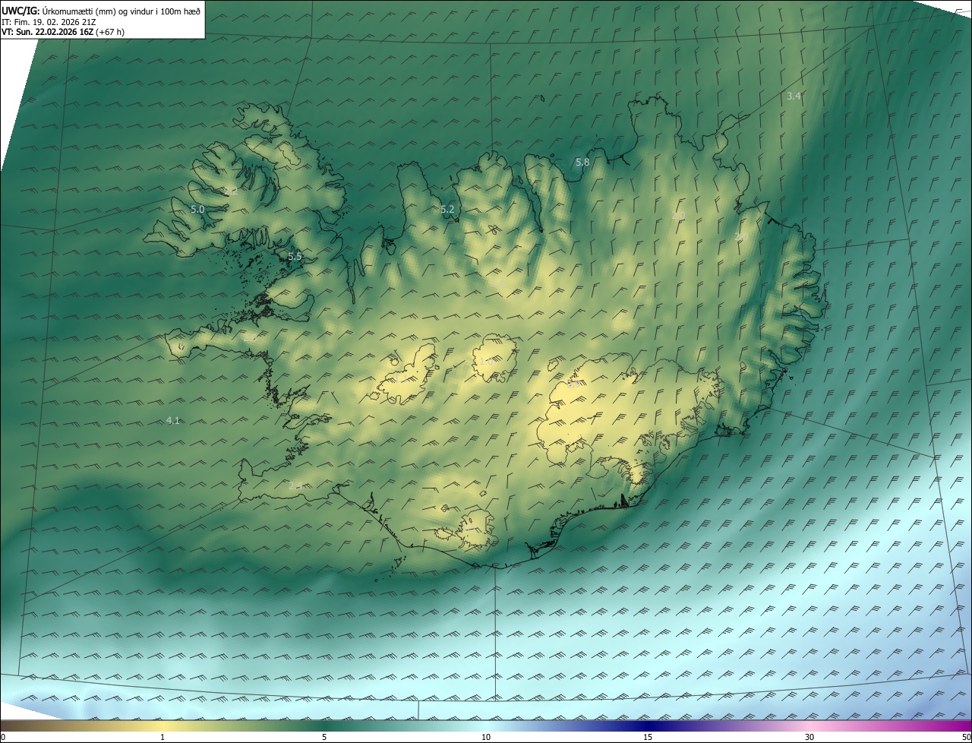Click the 5.5 value label
Screen dimensions: 972x743
coord(295,257)
